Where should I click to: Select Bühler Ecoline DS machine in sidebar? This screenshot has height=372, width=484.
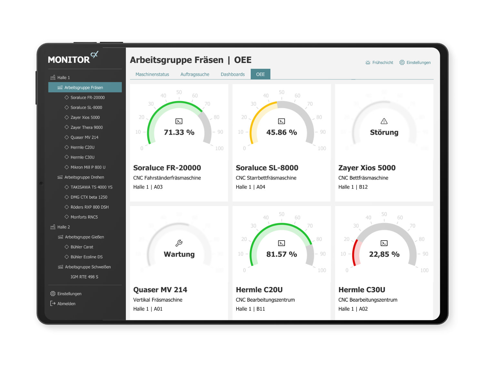(86, 257)
